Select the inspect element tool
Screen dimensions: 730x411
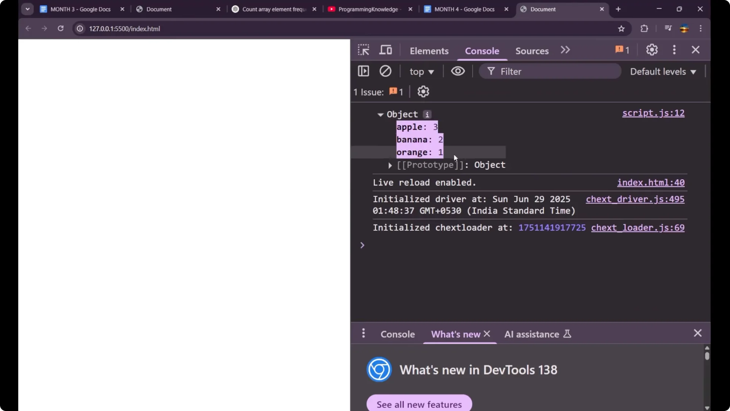(363, 49)
